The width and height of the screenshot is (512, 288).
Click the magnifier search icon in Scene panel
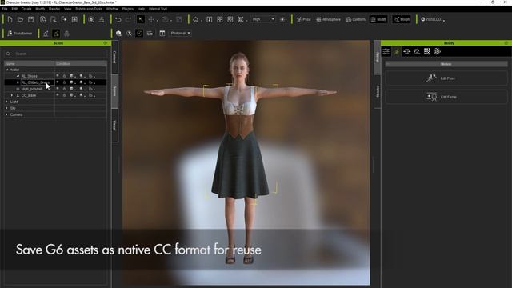pos(9,54)
